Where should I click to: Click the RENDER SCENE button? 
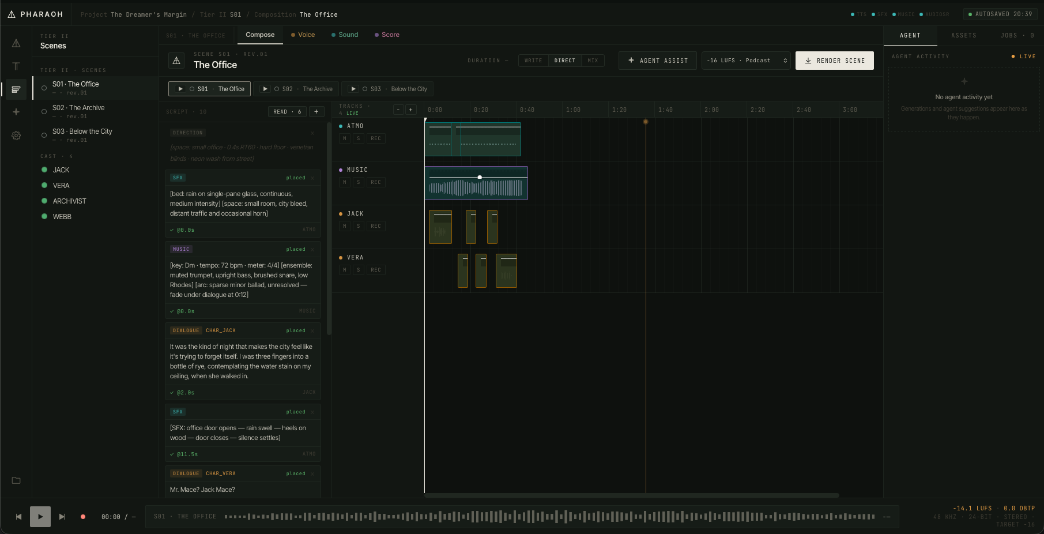[x=835, y=61]
